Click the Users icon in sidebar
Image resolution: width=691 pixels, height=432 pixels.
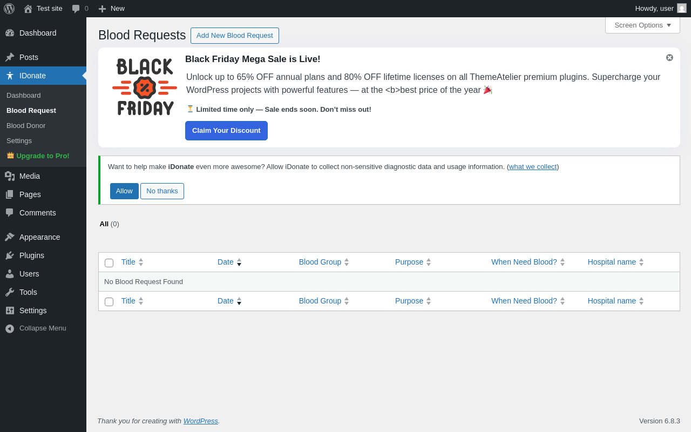(10, 274)
